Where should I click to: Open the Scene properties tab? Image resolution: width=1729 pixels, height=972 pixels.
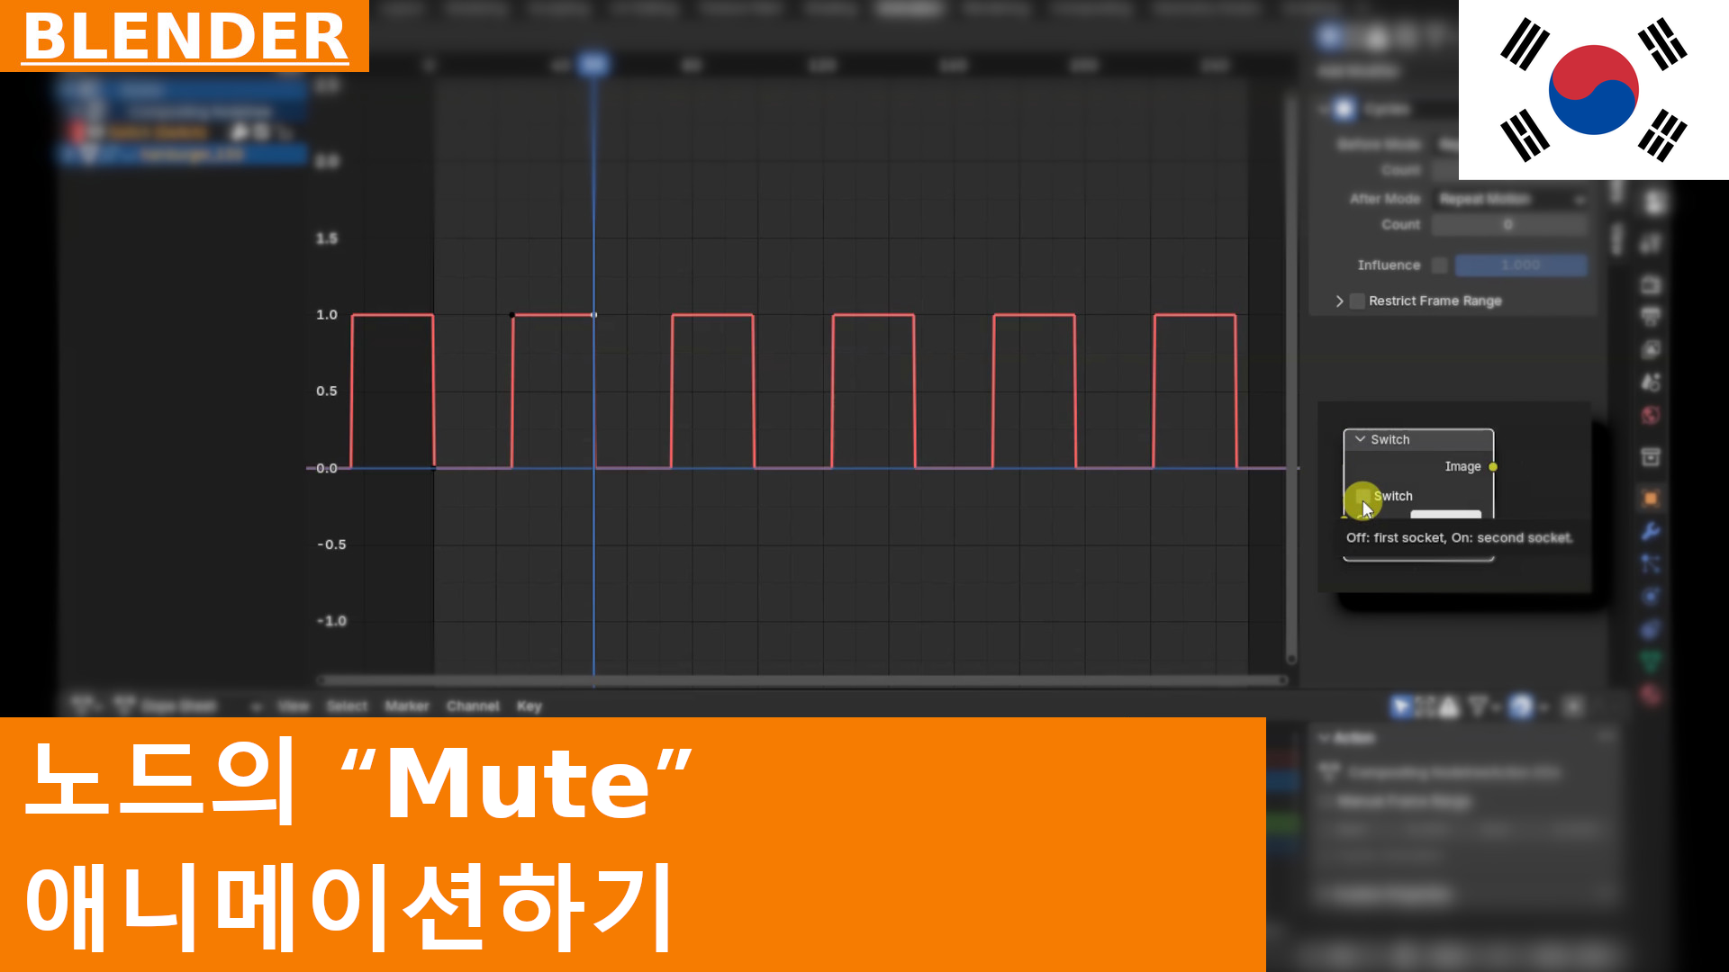[x=1651, y=382]
